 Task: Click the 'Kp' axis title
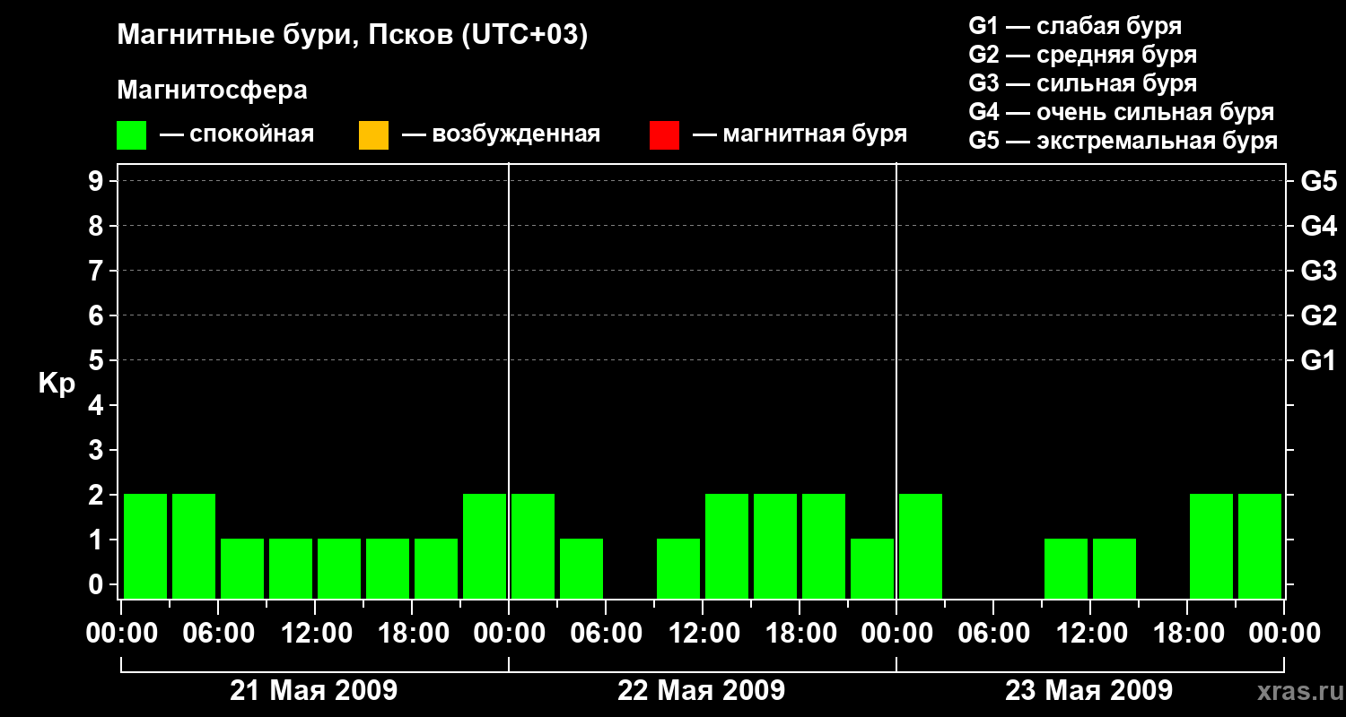57,384
